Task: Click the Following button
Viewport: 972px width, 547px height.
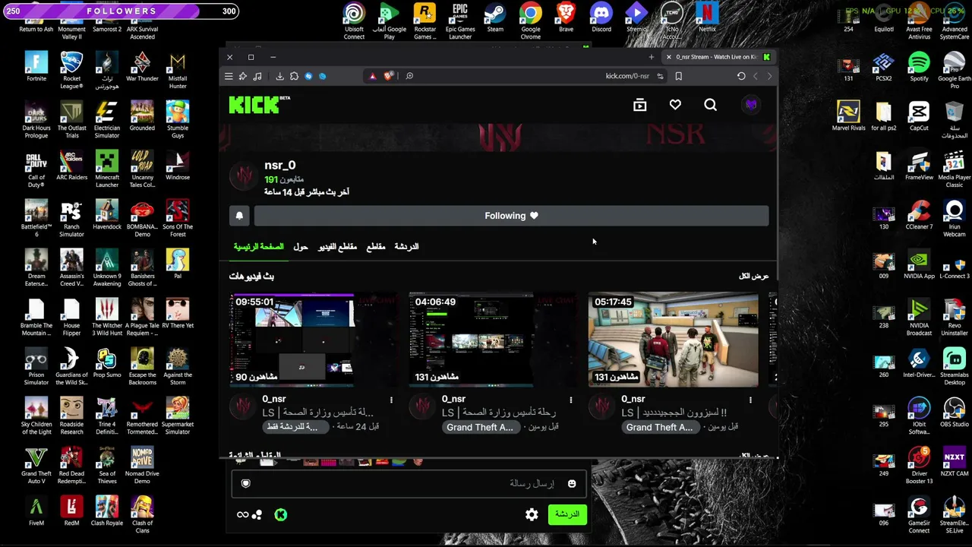Action: (x=511, y=216)
